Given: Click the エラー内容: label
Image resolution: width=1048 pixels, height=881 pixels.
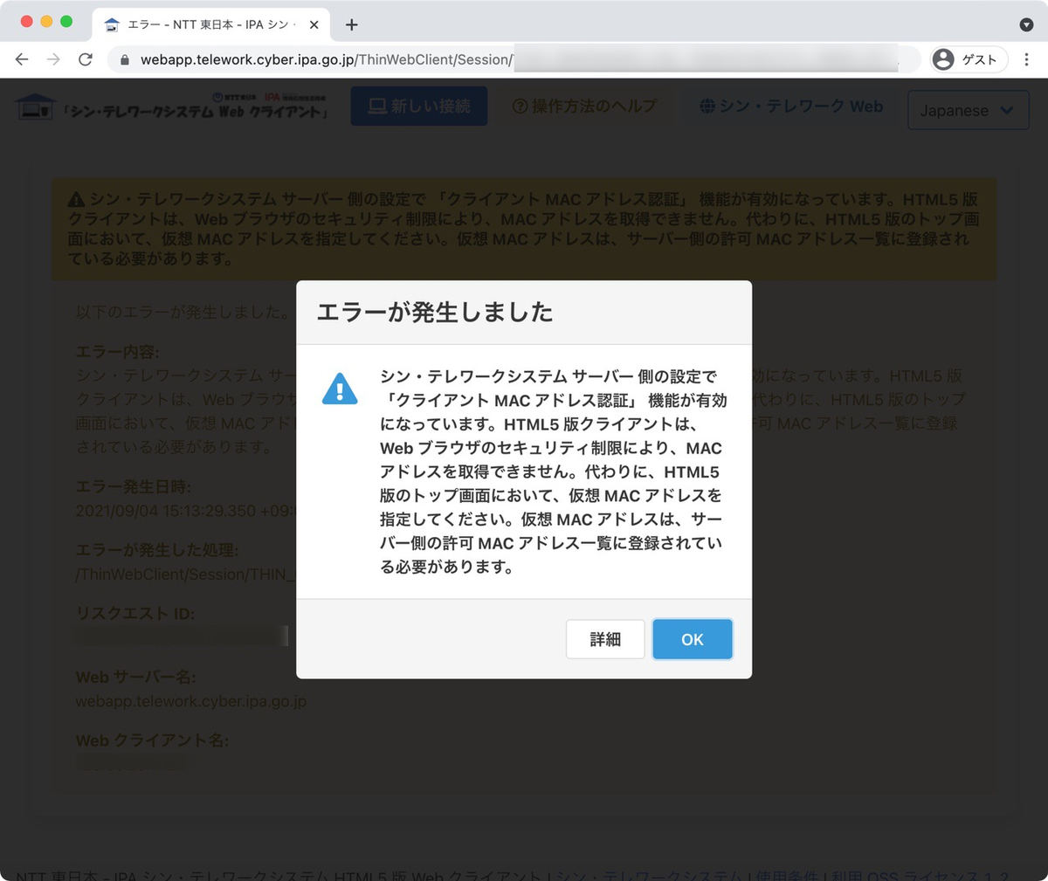Looking at the screenshot, I should (118, 352).
